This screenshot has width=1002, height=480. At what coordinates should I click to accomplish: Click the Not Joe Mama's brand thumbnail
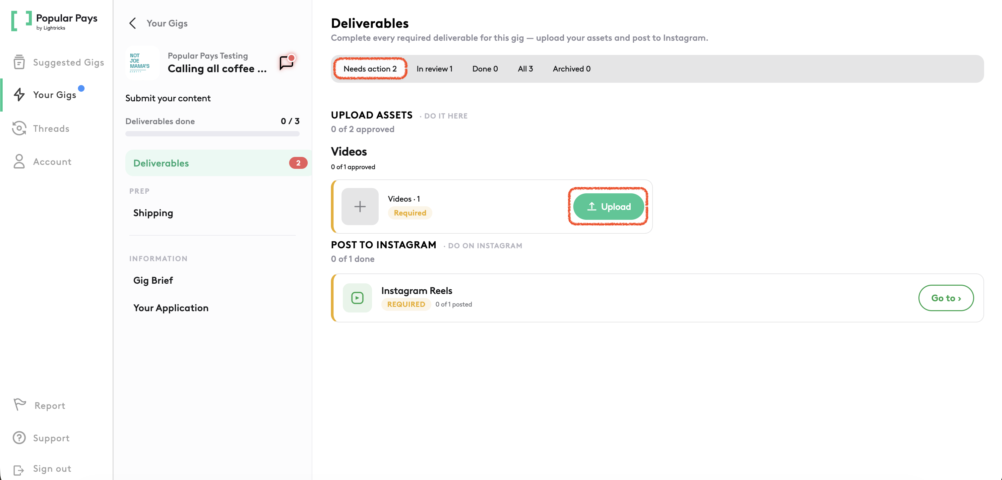142,63
